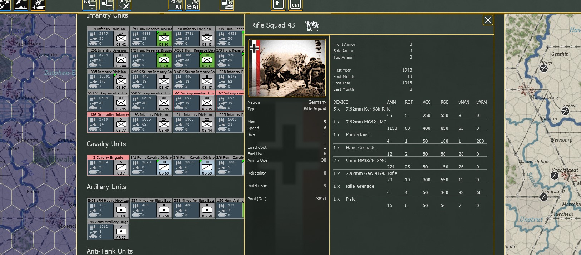This screenshot has height=255, width=581.
Task: Open the 93 Infantry Division title
Action: tap(151, 114)
